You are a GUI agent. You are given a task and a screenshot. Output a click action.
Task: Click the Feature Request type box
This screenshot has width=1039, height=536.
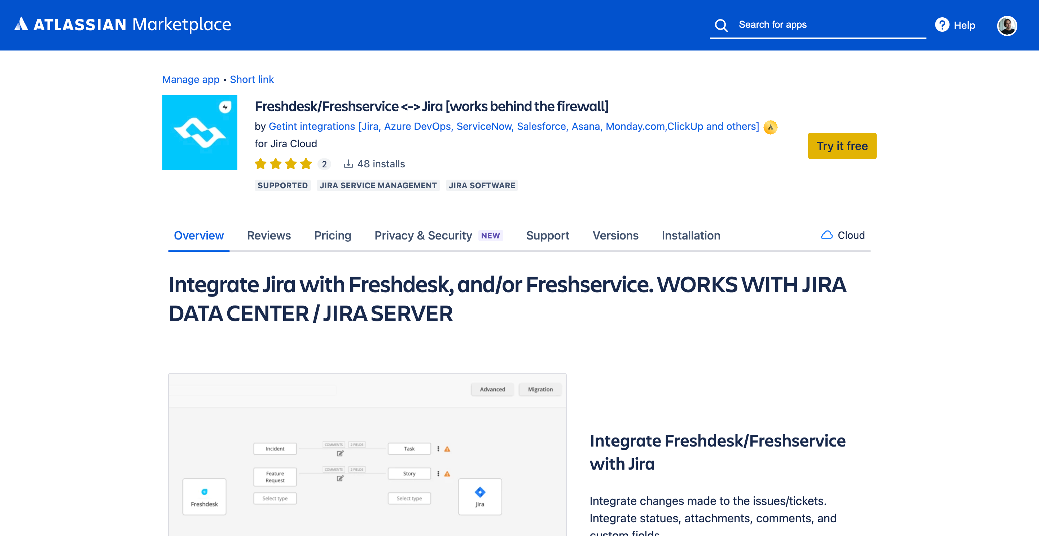[275, 477]
